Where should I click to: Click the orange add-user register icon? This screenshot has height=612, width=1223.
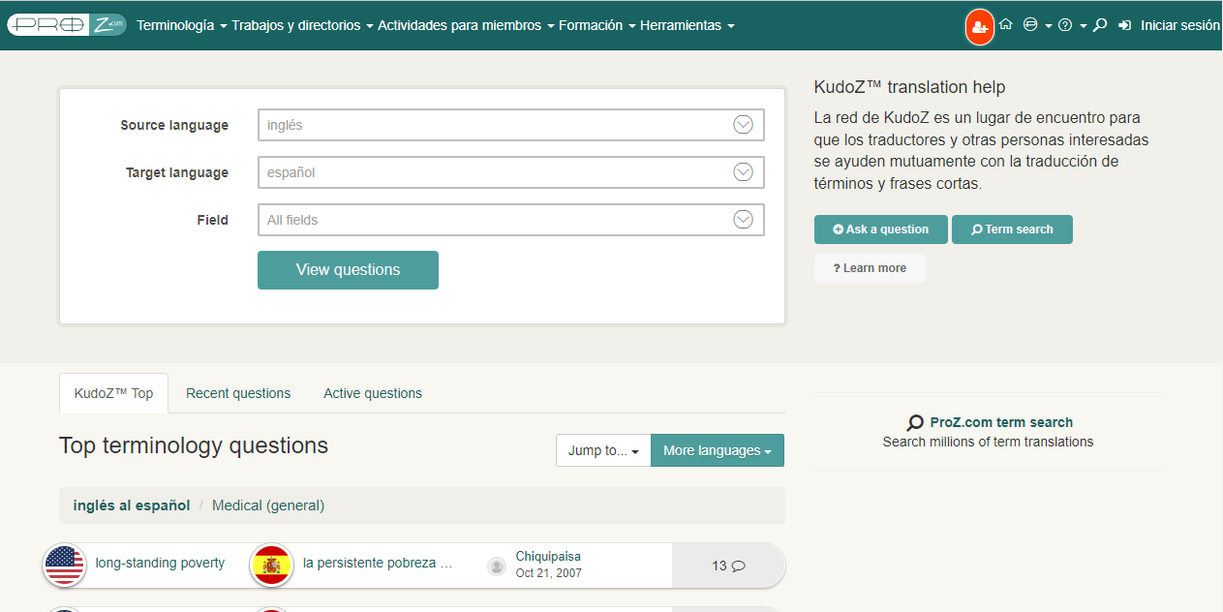click(x=979, y=26)
